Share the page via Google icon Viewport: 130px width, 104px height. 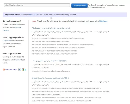coord(23,69)
